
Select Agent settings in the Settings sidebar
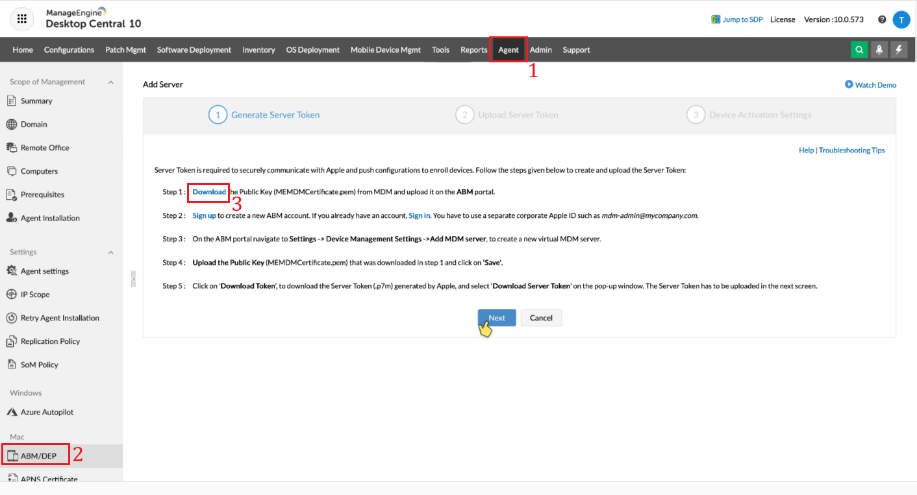click(x=45, y=271)
